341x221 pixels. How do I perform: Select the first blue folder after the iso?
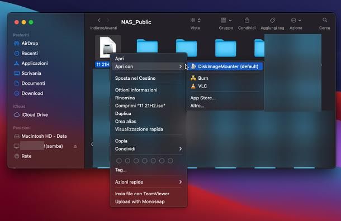coord(147,46)
